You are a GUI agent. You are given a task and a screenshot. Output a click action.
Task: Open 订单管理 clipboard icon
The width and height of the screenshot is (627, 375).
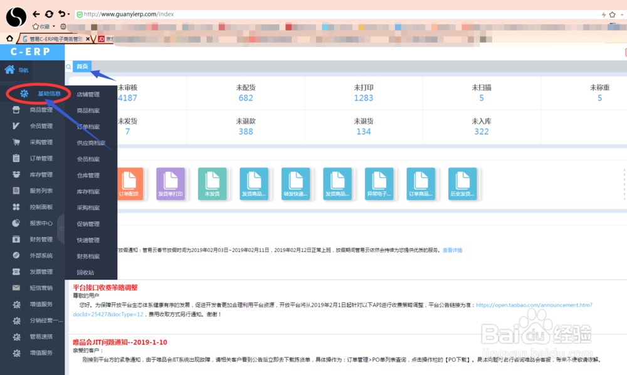coord(16,158)
